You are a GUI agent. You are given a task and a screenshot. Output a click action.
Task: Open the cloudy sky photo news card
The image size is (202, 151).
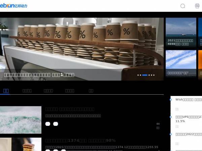(181, 63)
